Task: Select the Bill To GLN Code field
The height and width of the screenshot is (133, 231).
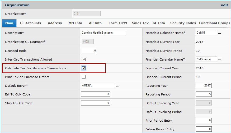Action: [x=95, y=94]
